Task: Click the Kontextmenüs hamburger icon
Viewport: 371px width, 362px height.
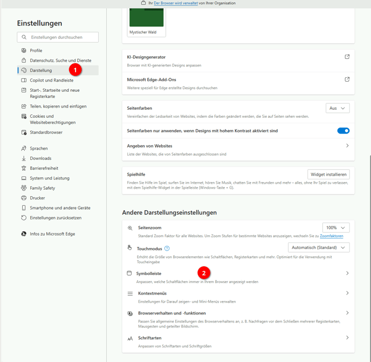Action: click(x=130, y=294)
